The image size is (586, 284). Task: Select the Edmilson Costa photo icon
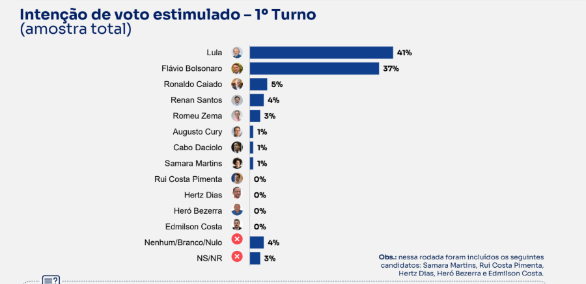coord(237,225)
